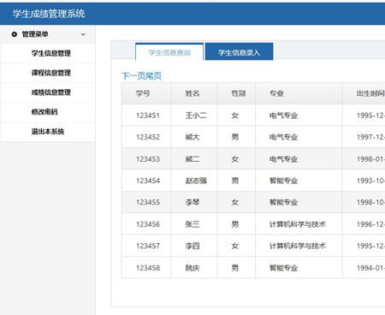The width and height of the screenshot is (385, 315).
Task: Select 修改密码 menu entry
Action: [x=44, y=112]
